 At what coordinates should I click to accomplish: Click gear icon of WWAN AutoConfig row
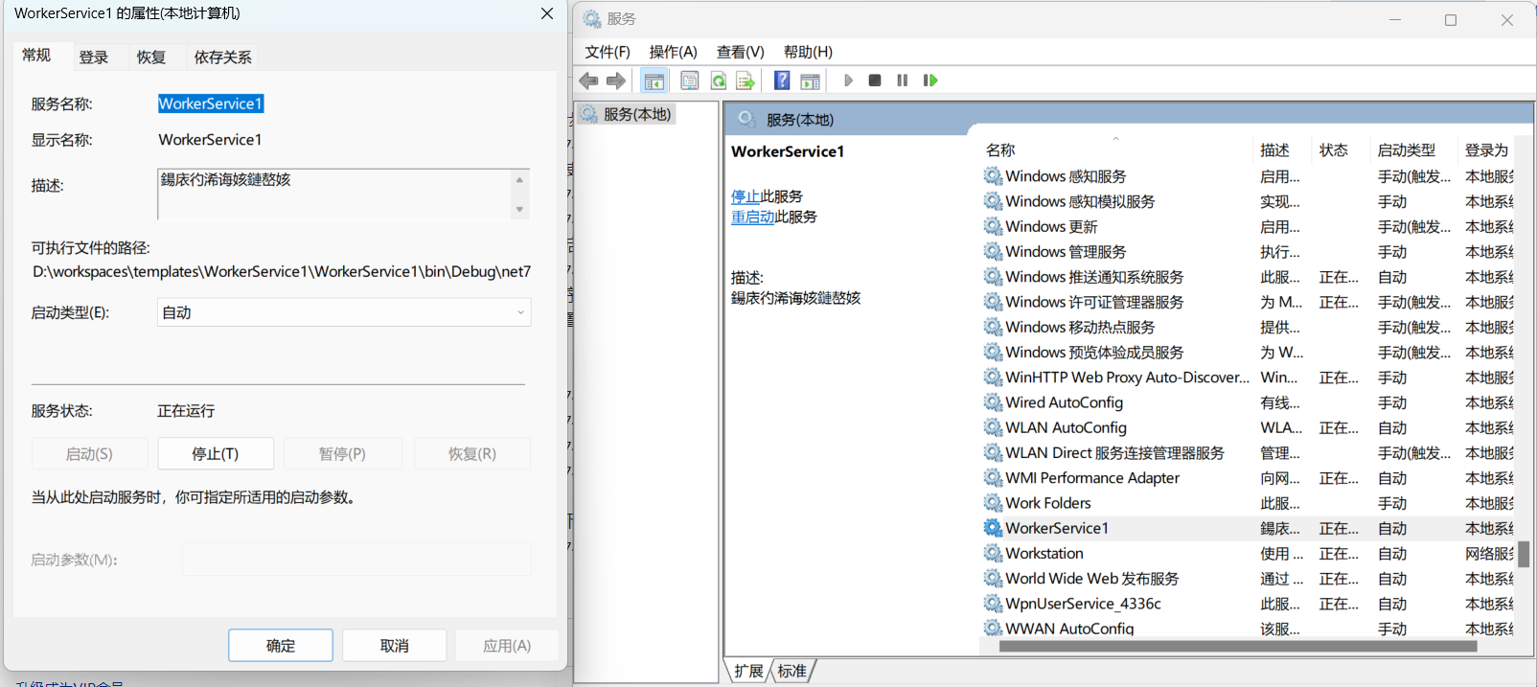pyautogui.click(x=993, y=629)
